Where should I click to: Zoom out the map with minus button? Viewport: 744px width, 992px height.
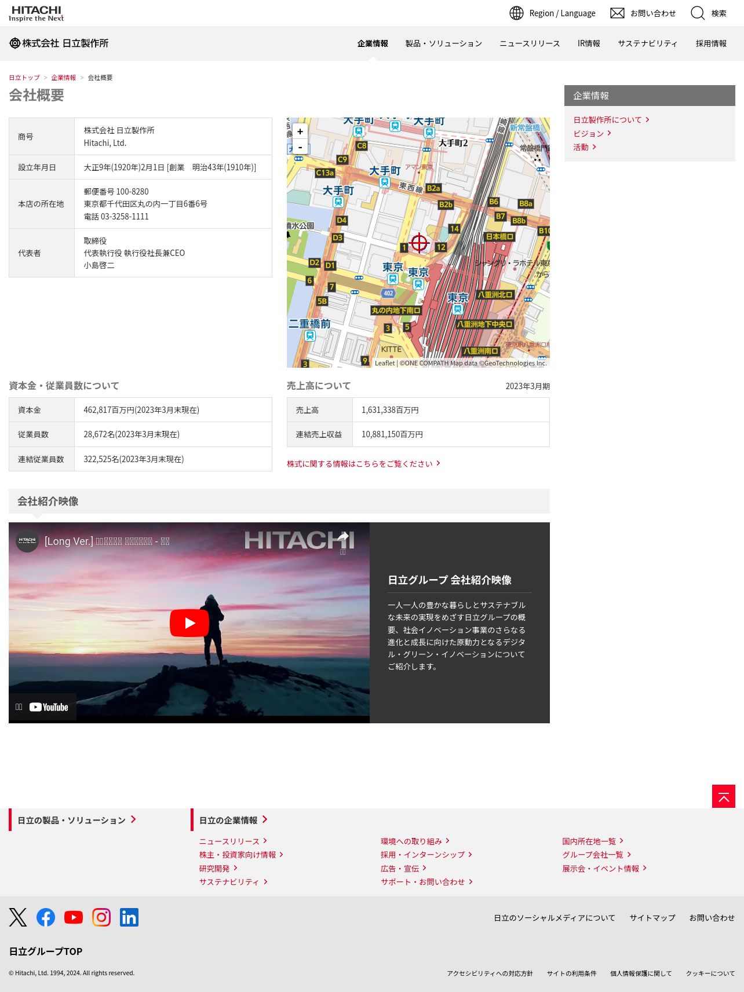click(300, 147)
